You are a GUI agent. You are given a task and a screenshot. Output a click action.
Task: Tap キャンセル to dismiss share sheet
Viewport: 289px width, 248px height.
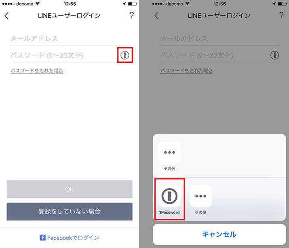[219, 234]
